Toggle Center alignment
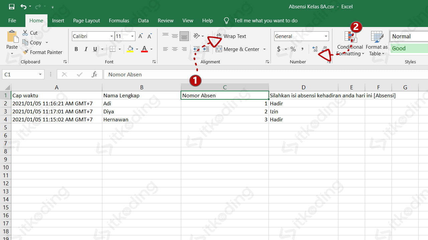428x240 pixels. tap(175, 49)
